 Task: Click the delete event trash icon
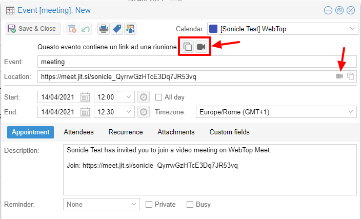point(72,29)
